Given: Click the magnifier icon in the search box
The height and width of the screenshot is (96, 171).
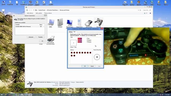Looking at the screenshot, I should click(x=150, y=10).
